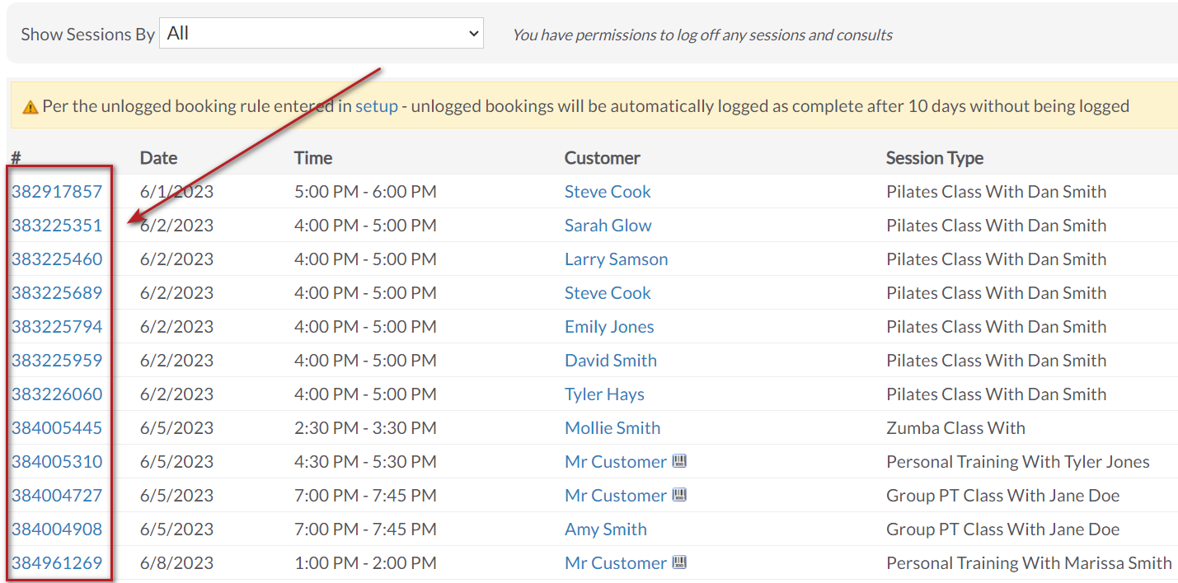The width and height of the screenshot is (1178, 583).
Task: Click session ID 383225460
Action: pos(57,259)
